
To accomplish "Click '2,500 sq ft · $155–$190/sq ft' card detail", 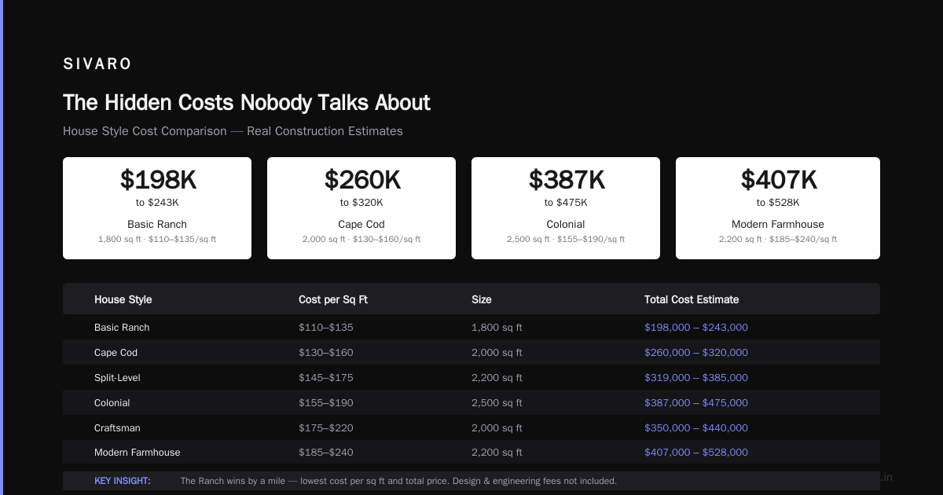I will pyautogui.click(x=566, y=239).
